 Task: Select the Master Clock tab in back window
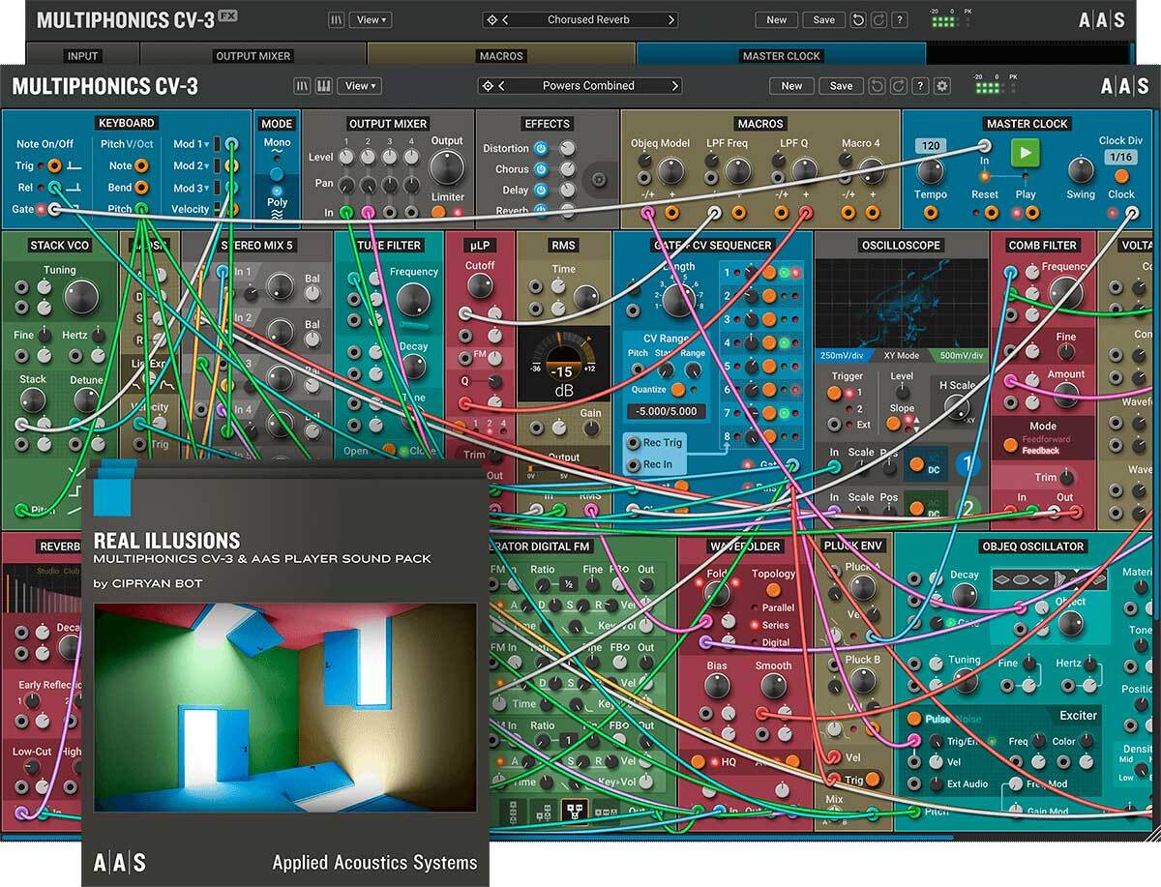781,56
